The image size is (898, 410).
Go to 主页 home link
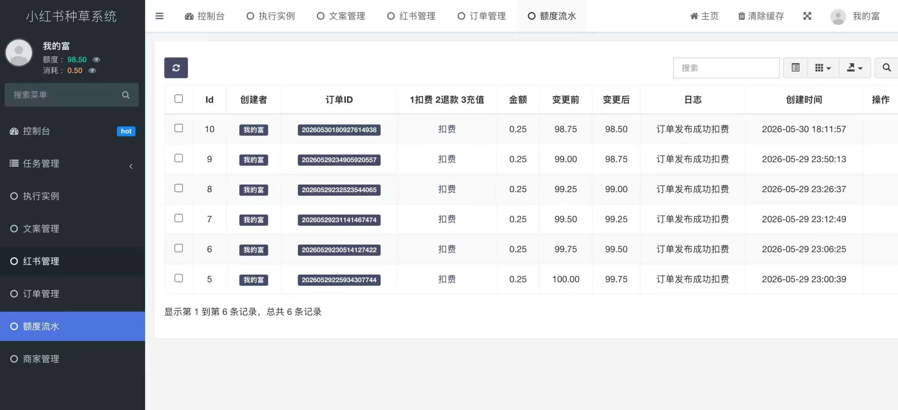(x=704, y=16)
